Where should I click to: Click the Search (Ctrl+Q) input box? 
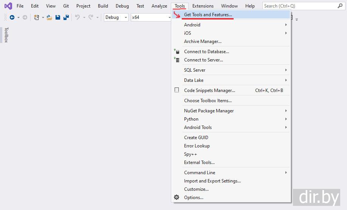(299, 6)
